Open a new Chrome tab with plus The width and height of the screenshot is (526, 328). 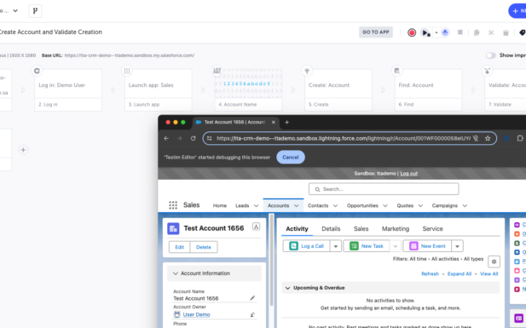pyautogui.click(x=286, y=123)
